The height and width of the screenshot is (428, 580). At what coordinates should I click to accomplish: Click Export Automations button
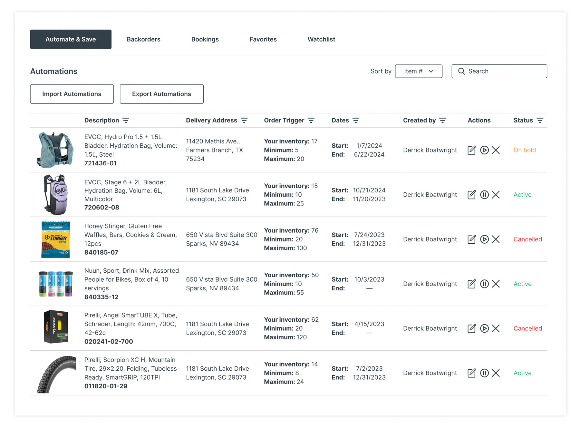tap(161, 94)
